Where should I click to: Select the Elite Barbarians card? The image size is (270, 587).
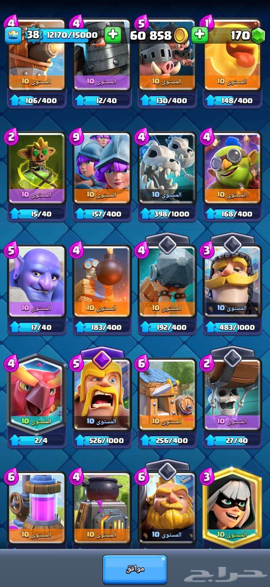[x=101, y=395]
